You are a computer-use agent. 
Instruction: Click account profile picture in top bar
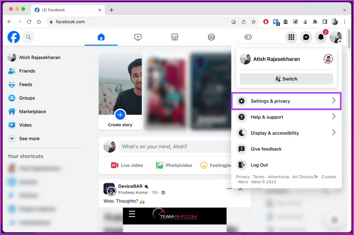(x=335, y=37)
